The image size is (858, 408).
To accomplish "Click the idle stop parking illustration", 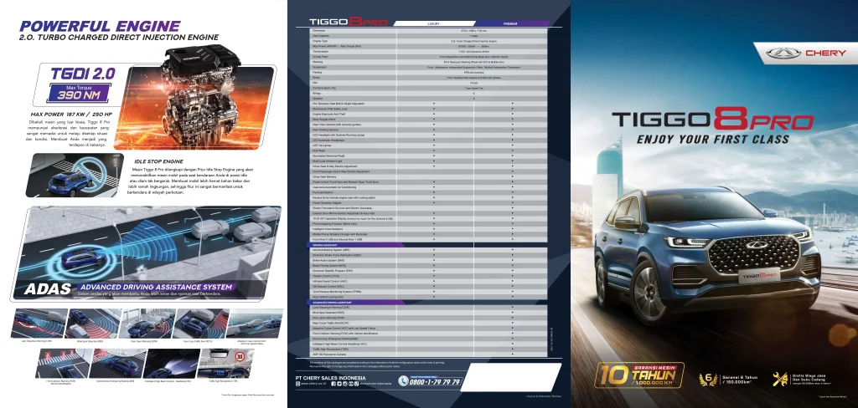I will [x=75, y=175].
